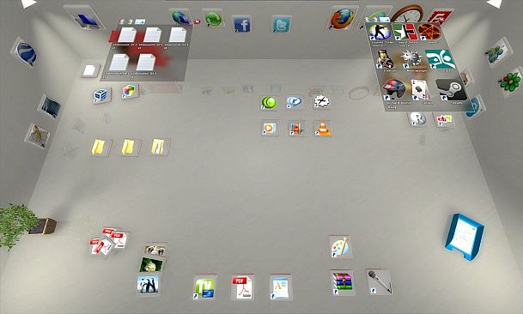
Task: Open the Windows security shield shortcut
Action: click(130, 91)
